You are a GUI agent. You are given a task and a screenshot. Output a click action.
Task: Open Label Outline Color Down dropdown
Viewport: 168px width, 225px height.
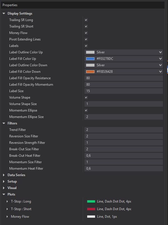[x=160, y=65]
